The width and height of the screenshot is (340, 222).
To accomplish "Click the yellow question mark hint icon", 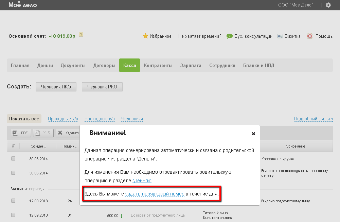I will coord(81,34).
